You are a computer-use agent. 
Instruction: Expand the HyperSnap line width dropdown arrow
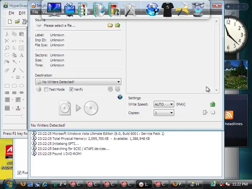(x=23, y=77)
